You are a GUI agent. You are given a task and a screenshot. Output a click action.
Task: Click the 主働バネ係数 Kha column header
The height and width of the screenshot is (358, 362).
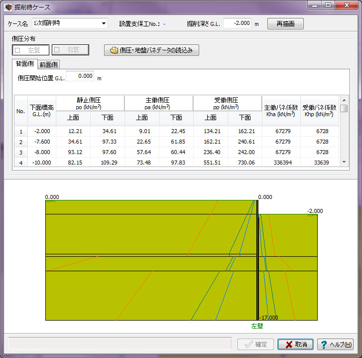coord(281,111)
